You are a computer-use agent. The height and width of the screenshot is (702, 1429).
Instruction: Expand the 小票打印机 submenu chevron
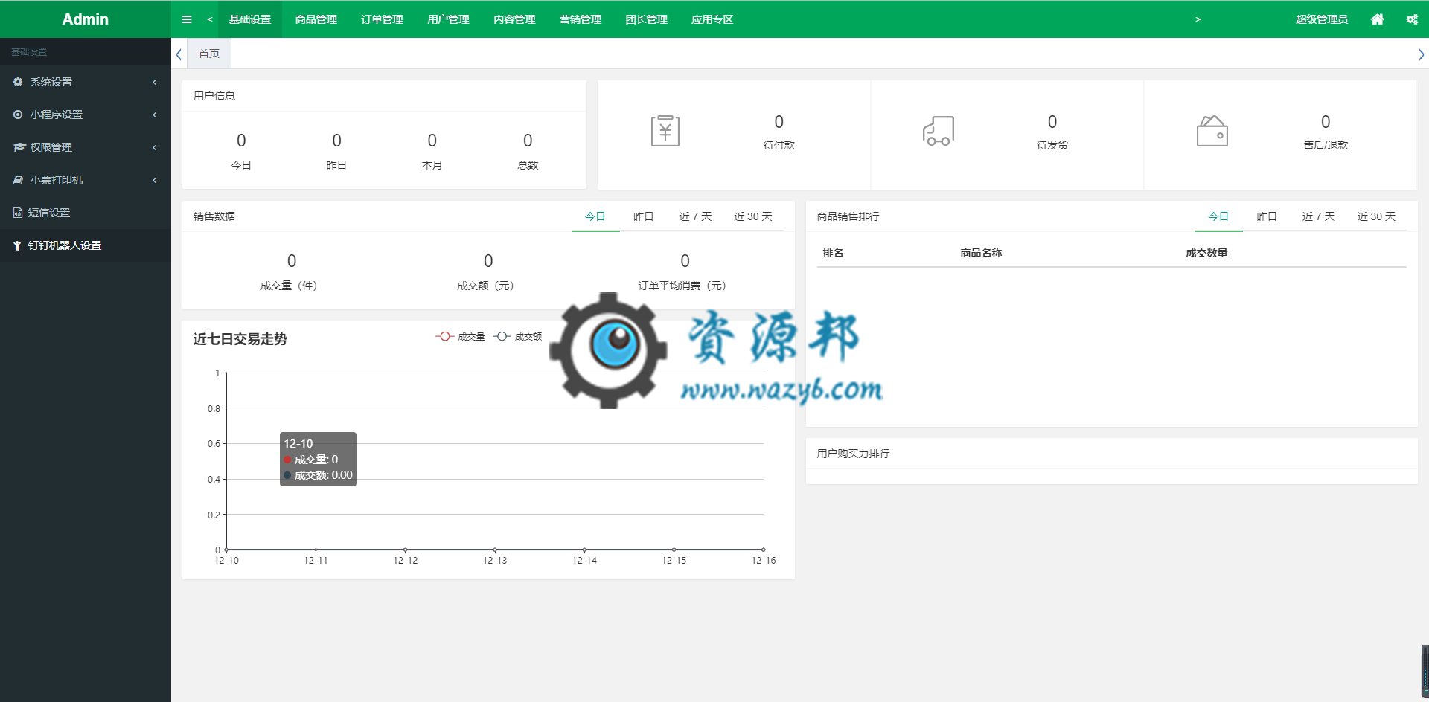155,180
